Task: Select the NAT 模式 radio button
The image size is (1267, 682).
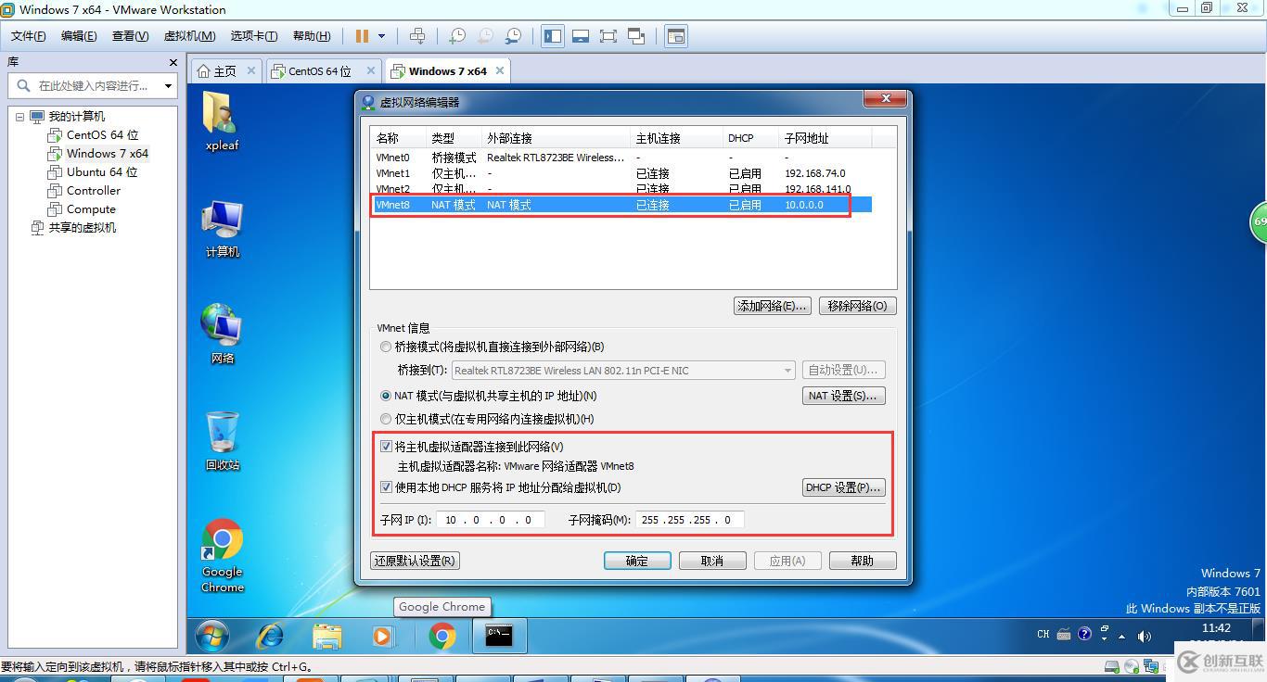Action: [x=386, y=396]
